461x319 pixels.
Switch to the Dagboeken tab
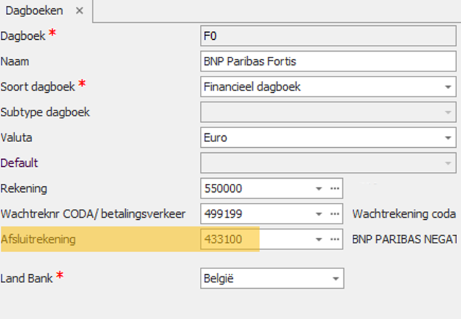point(34,11)
